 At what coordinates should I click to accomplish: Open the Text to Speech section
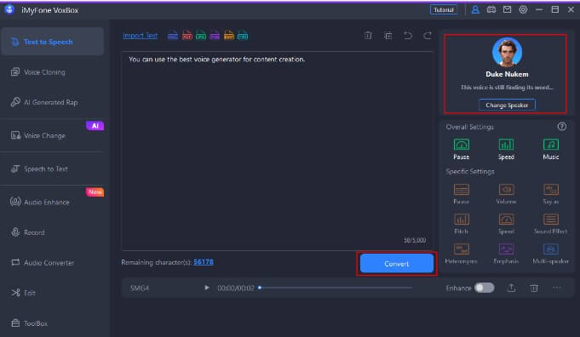(x=52, y=42)
